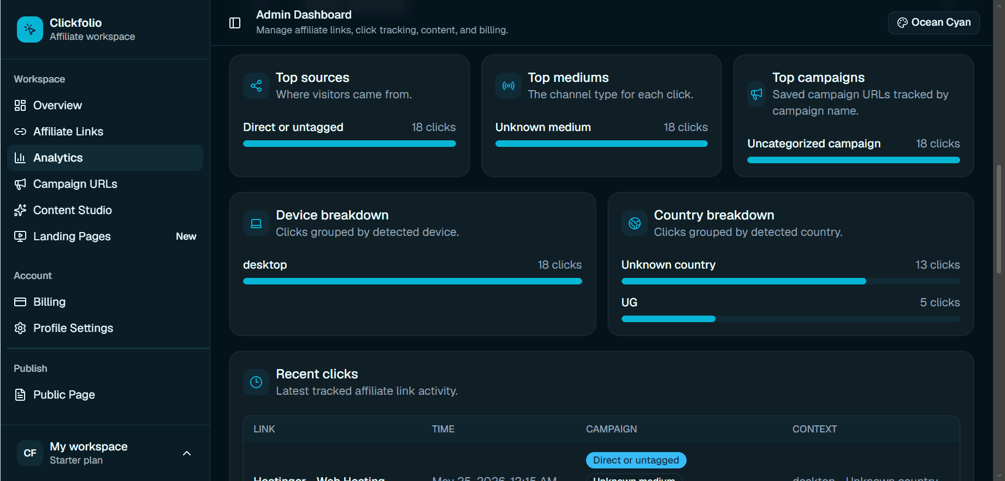Select the Analytics menu item
This screenshot has width=1005, height=481.
[x=105, y=158]
